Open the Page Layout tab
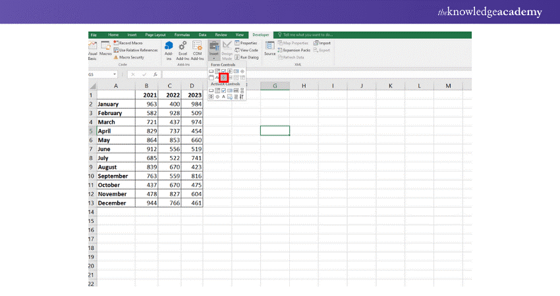The image size is (560, 296). 155,34
